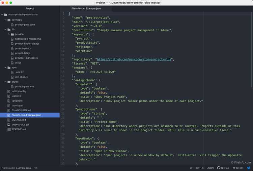Click the spec folder icon
Viewport: 253px width, 171px height.
(9, 68)
